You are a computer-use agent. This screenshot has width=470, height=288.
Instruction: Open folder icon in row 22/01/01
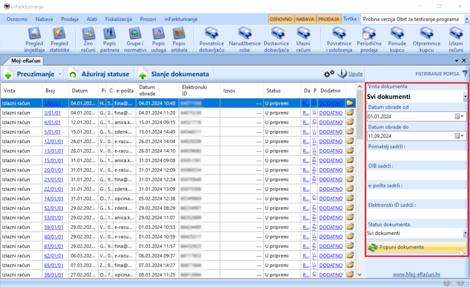[350, 189]
